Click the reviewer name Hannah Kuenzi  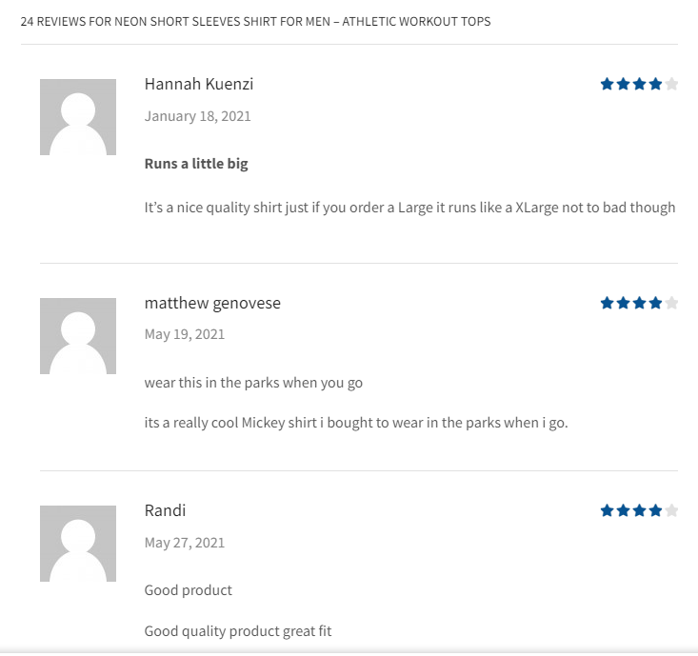[199, 84]
